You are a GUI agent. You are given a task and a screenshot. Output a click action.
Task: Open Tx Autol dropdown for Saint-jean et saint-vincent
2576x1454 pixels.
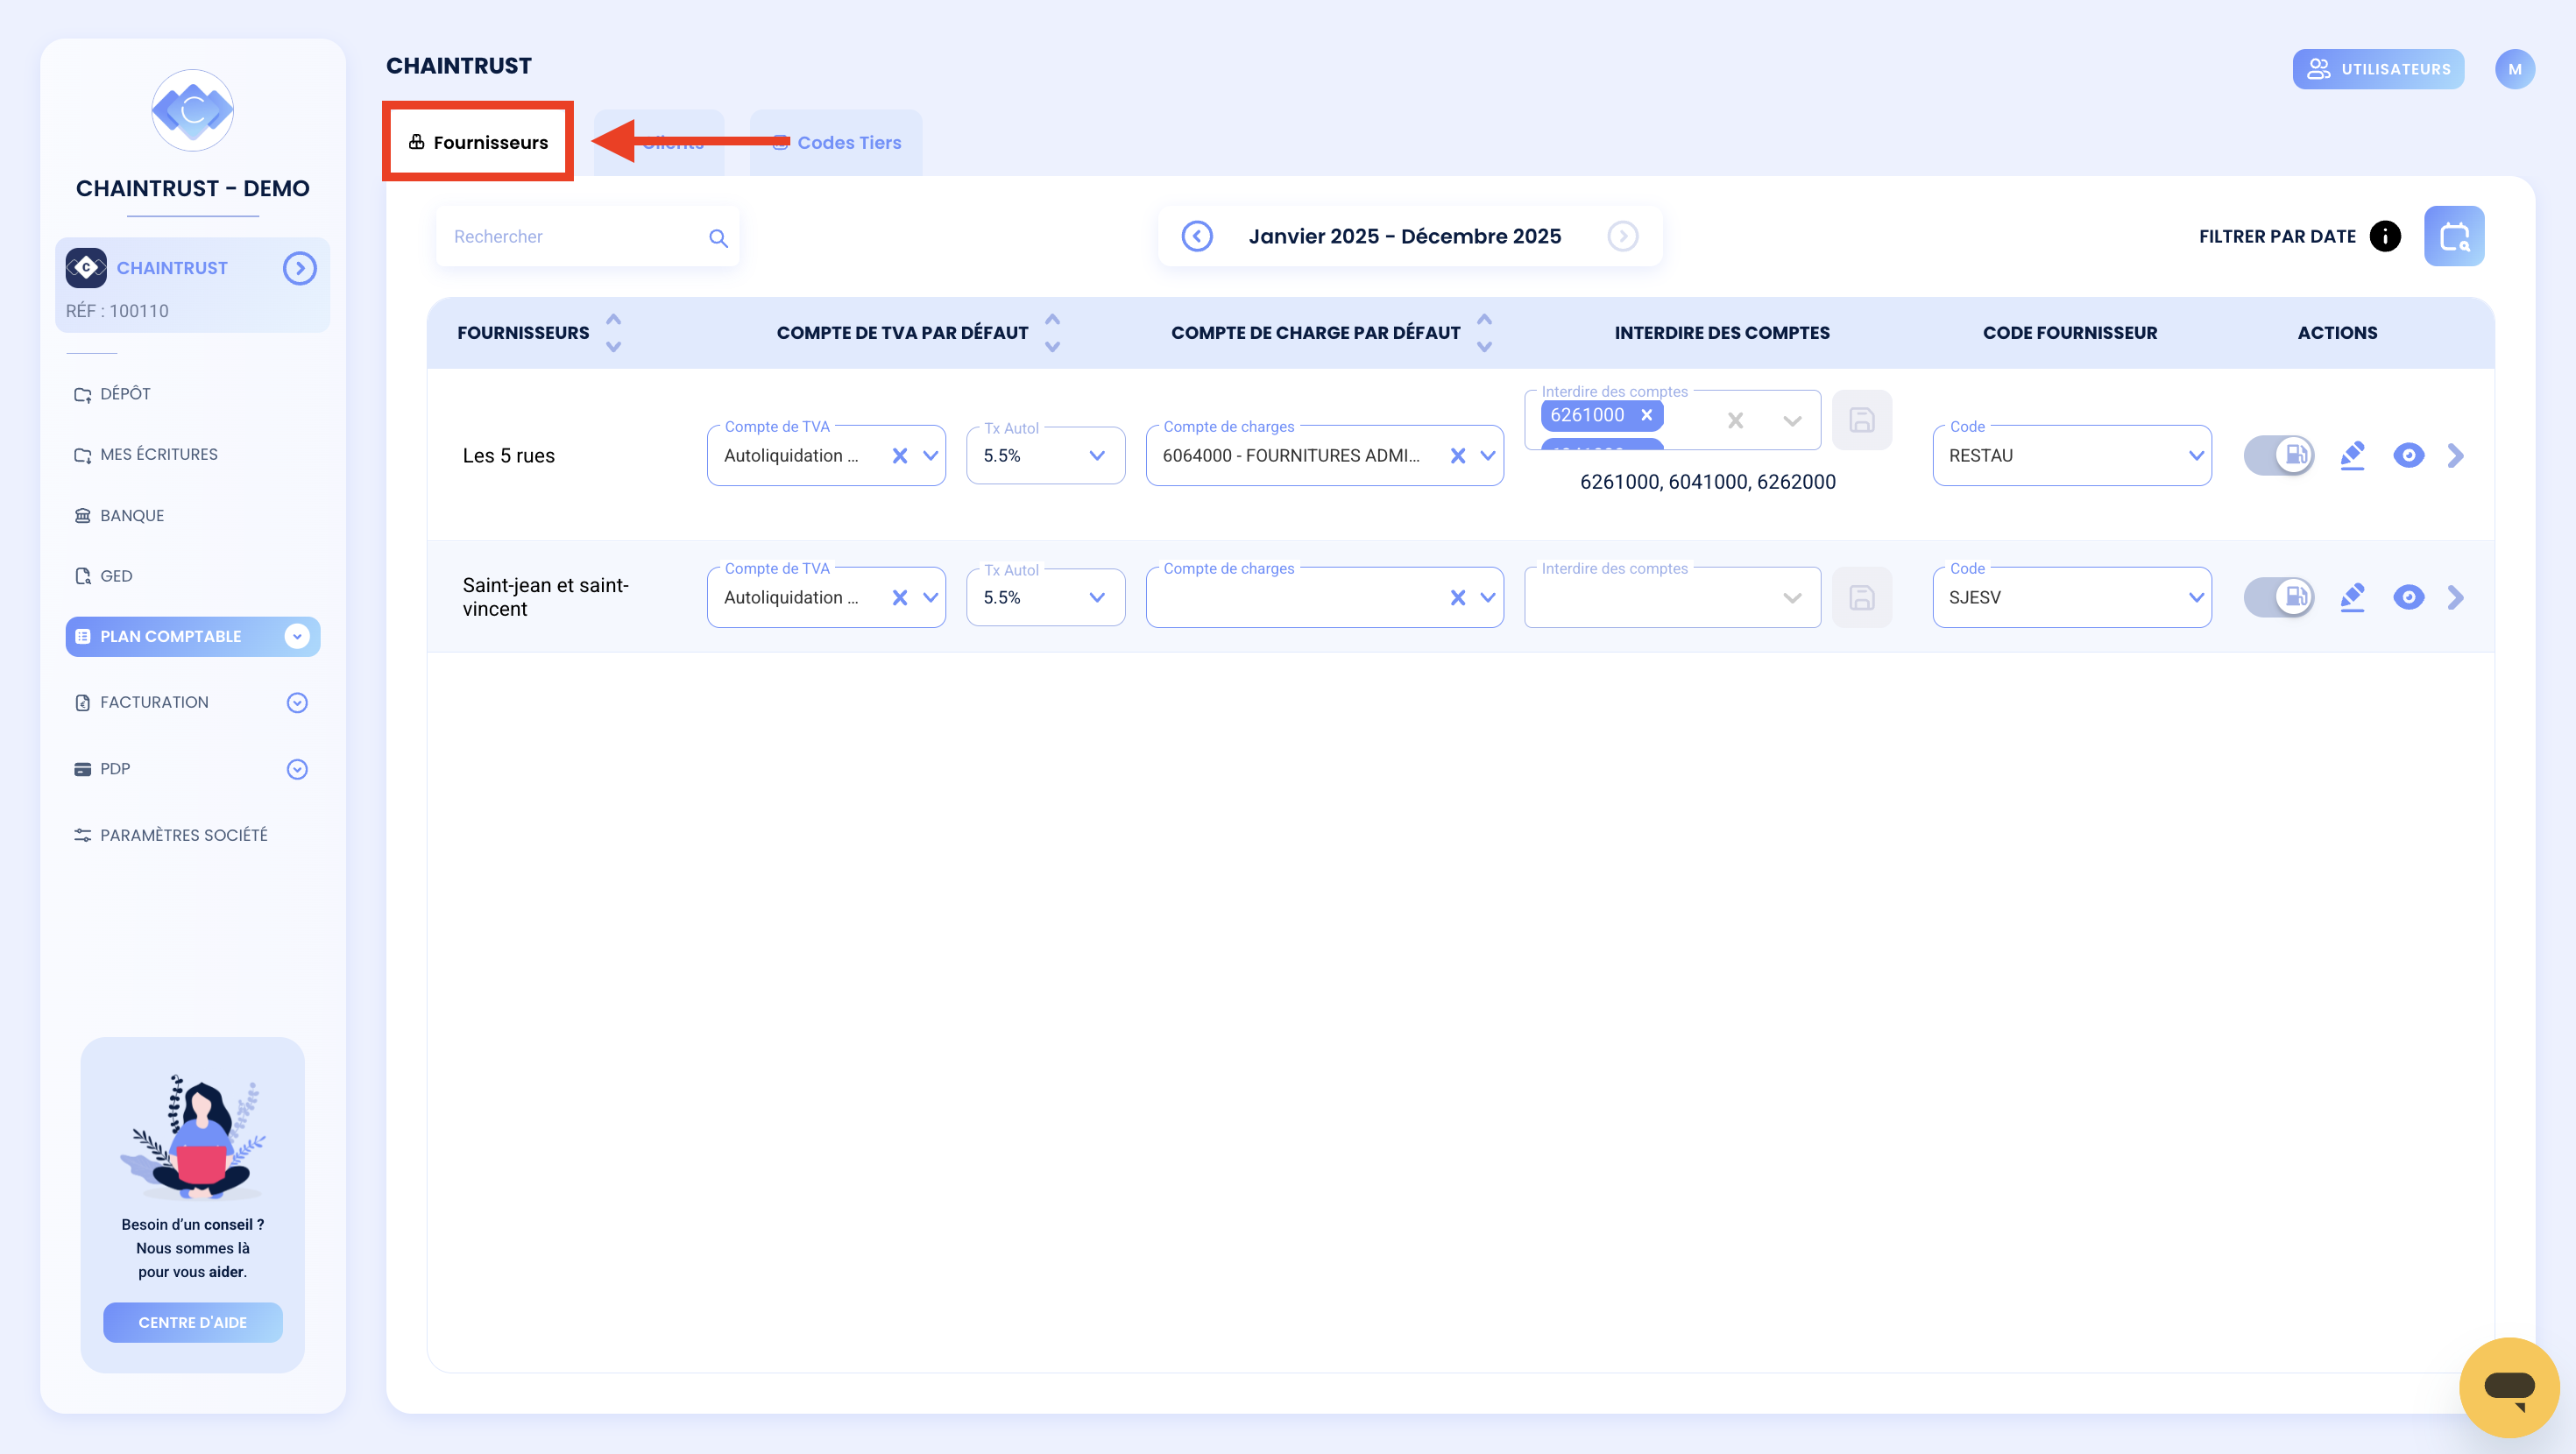pyautogui.click(x=1097, y=598)
